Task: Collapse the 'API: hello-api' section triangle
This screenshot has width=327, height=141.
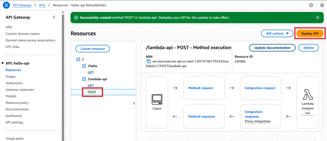Action: [x=3, y=63]
